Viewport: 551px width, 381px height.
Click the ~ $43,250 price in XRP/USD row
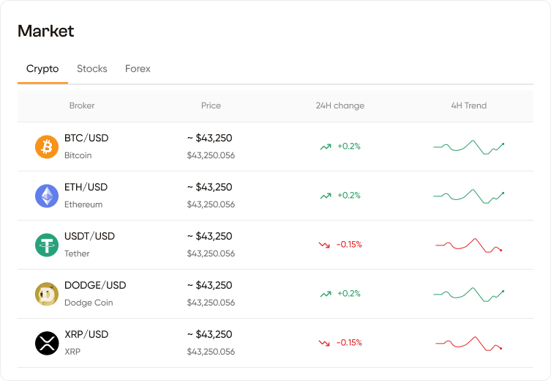pos(210,334)
